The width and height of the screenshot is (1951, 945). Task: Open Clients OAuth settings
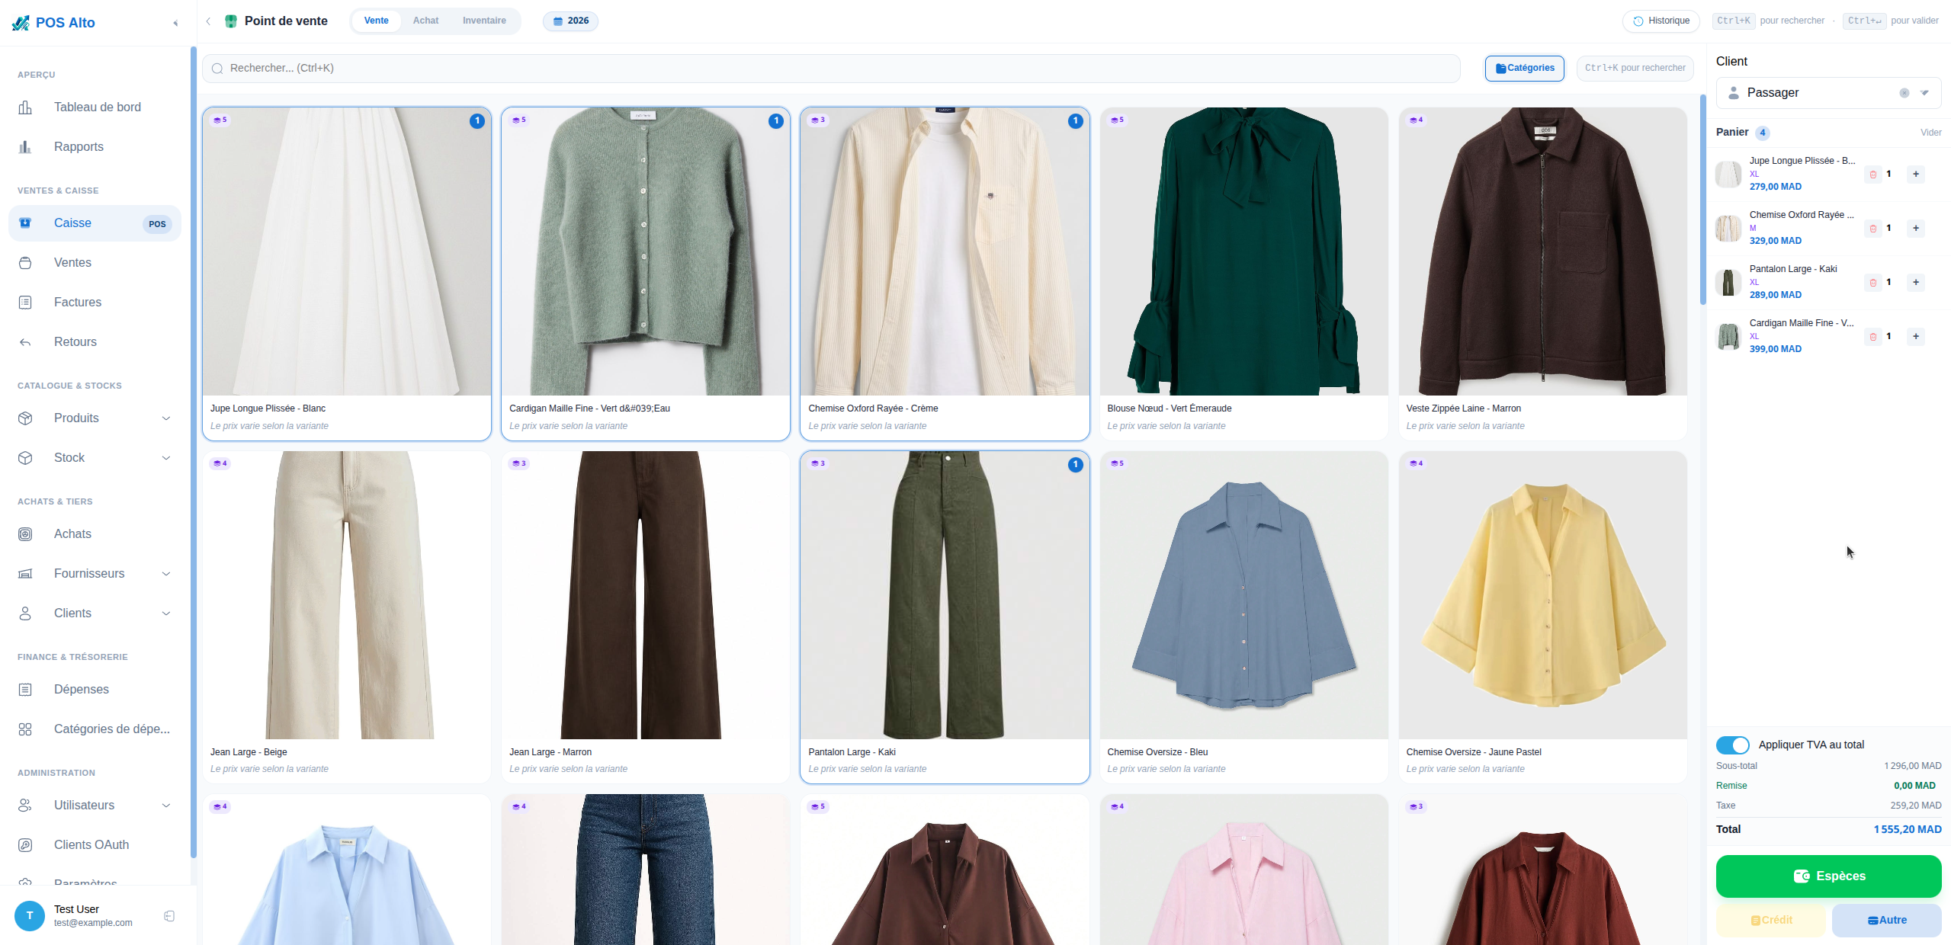[x=95, y=845]
